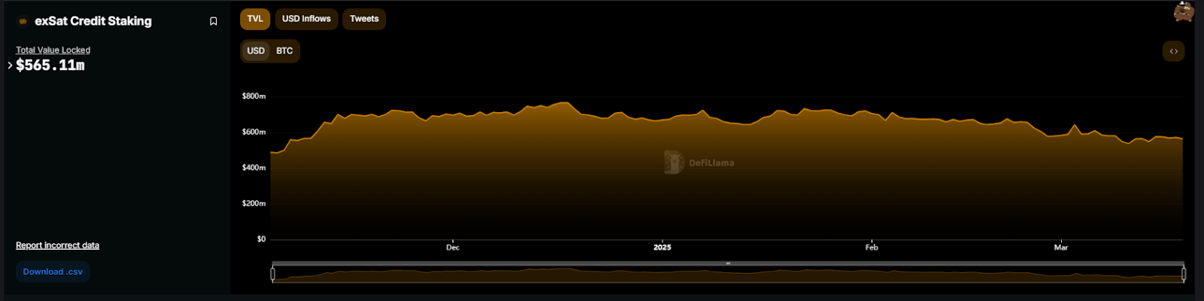1204x301 pixels.
Task: Click the exSat Credit Staking title
Action: (x=93, y=21)
